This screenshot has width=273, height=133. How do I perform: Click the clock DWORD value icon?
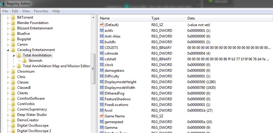coord(101,65)
